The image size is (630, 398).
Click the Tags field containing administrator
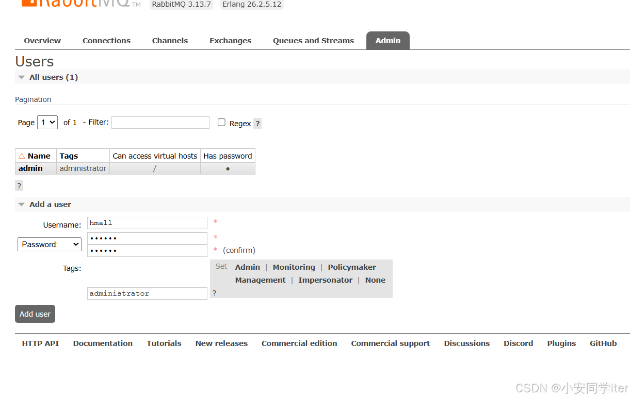[x=147, y=293]
